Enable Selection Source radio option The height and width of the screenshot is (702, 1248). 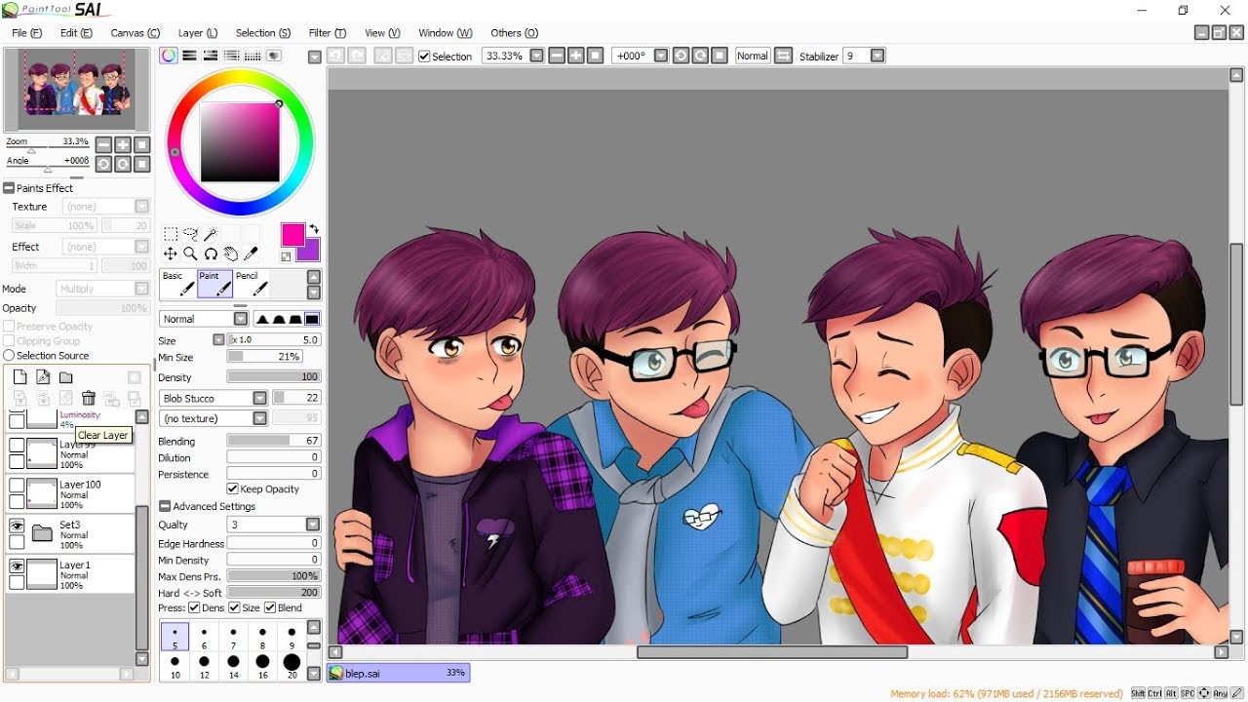(9, 356)
